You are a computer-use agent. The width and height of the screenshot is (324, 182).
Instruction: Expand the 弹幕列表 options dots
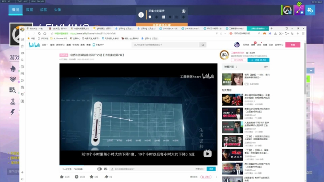click(236, 67)
